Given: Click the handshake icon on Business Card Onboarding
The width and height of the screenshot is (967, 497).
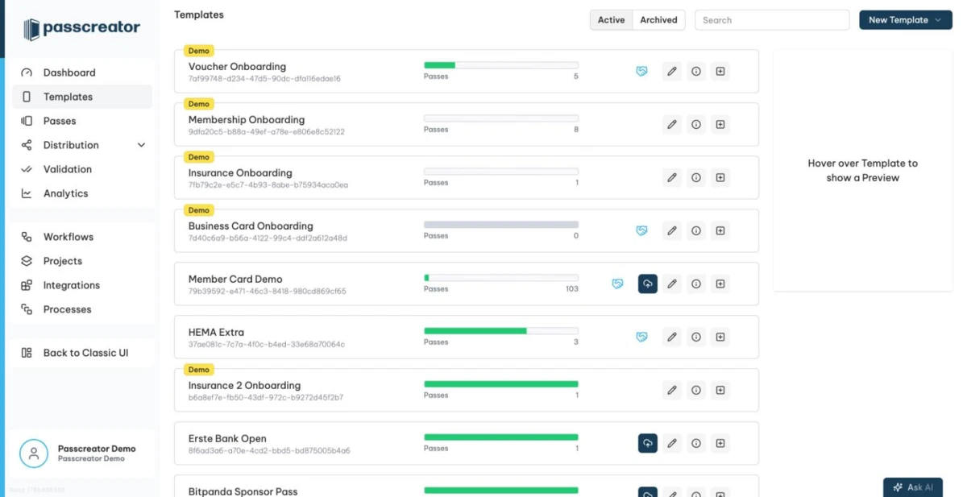Looking at the screenshot, I should click(641, 230).
